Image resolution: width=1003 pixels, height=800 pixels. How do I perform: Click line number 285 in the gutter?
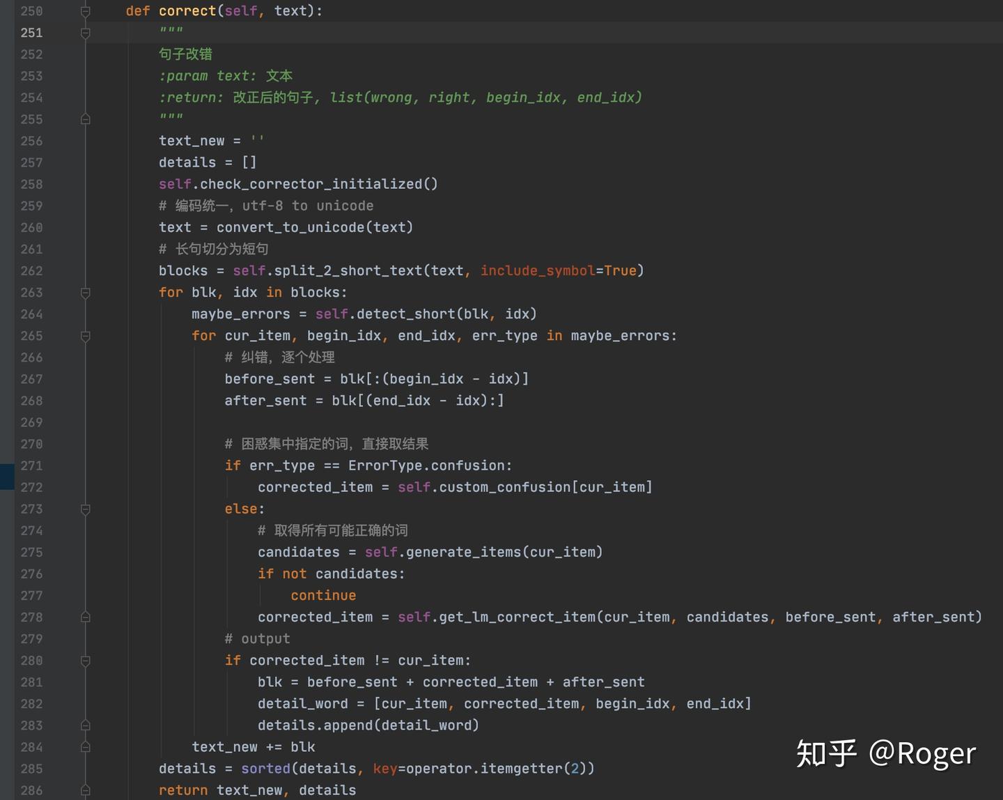point(31,769)
